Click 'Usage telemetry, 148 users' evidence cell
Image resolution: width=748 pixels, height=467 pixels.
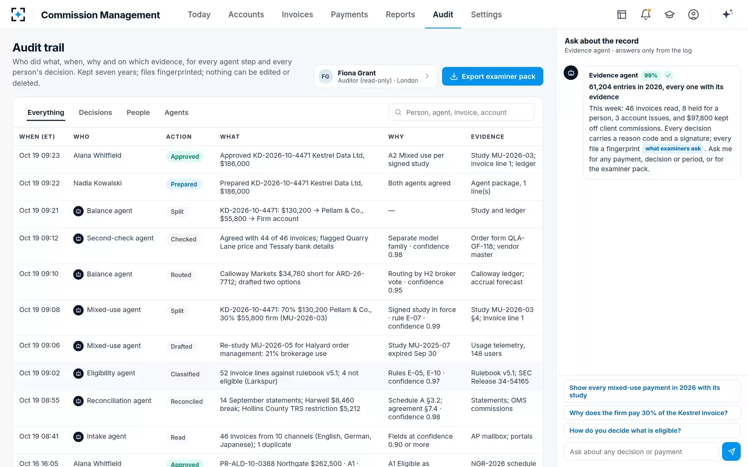point(498,349)
